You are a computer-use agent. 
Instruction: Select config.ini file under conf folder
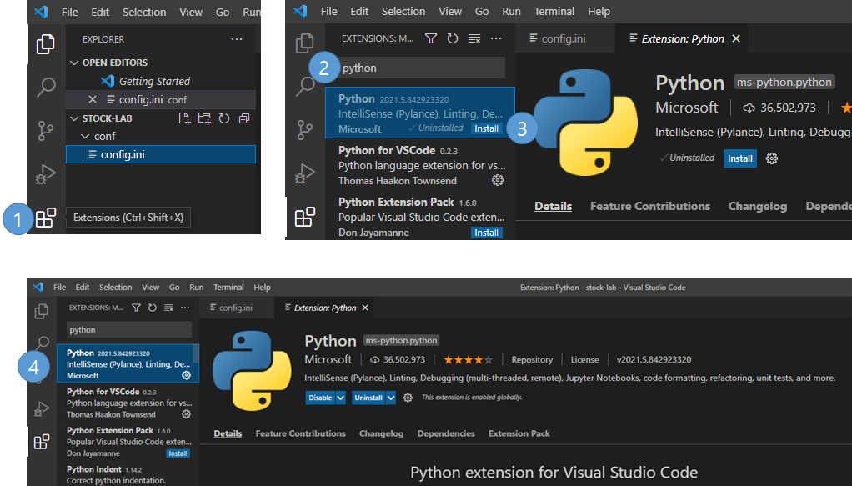161,154
